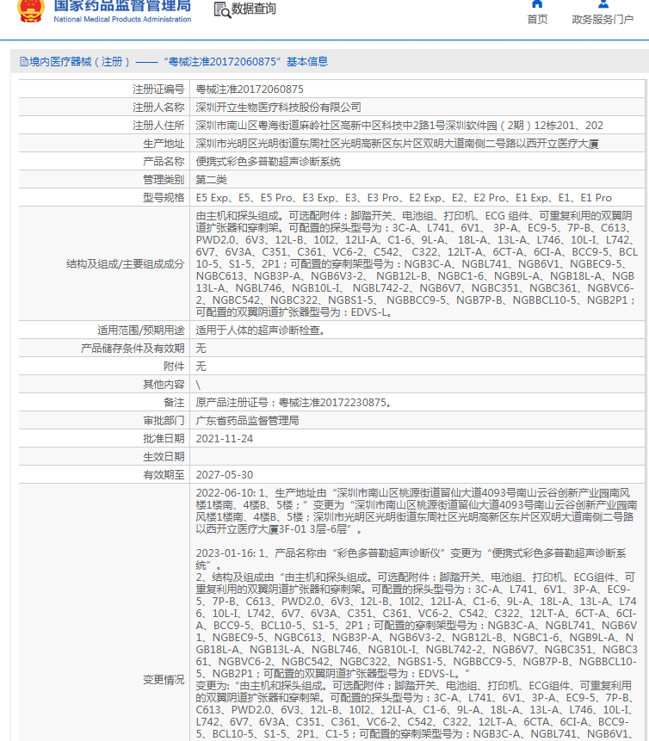
Task: Open 政务服务门户 text link
Action: click(x=603, y=20)
